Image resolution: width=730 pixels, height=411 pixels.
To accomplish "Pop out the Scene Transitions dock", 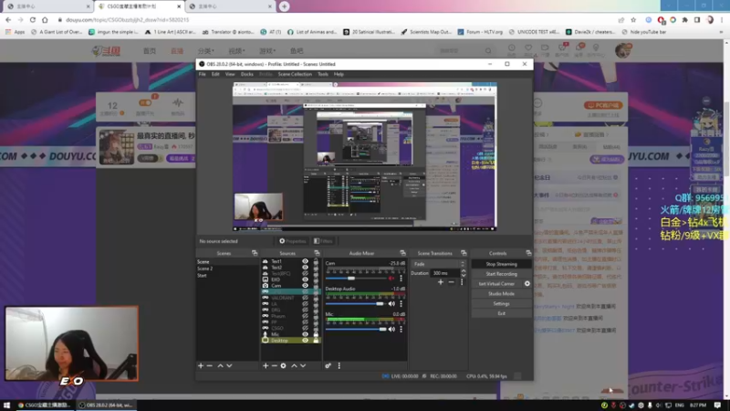I will click(464, 253).
